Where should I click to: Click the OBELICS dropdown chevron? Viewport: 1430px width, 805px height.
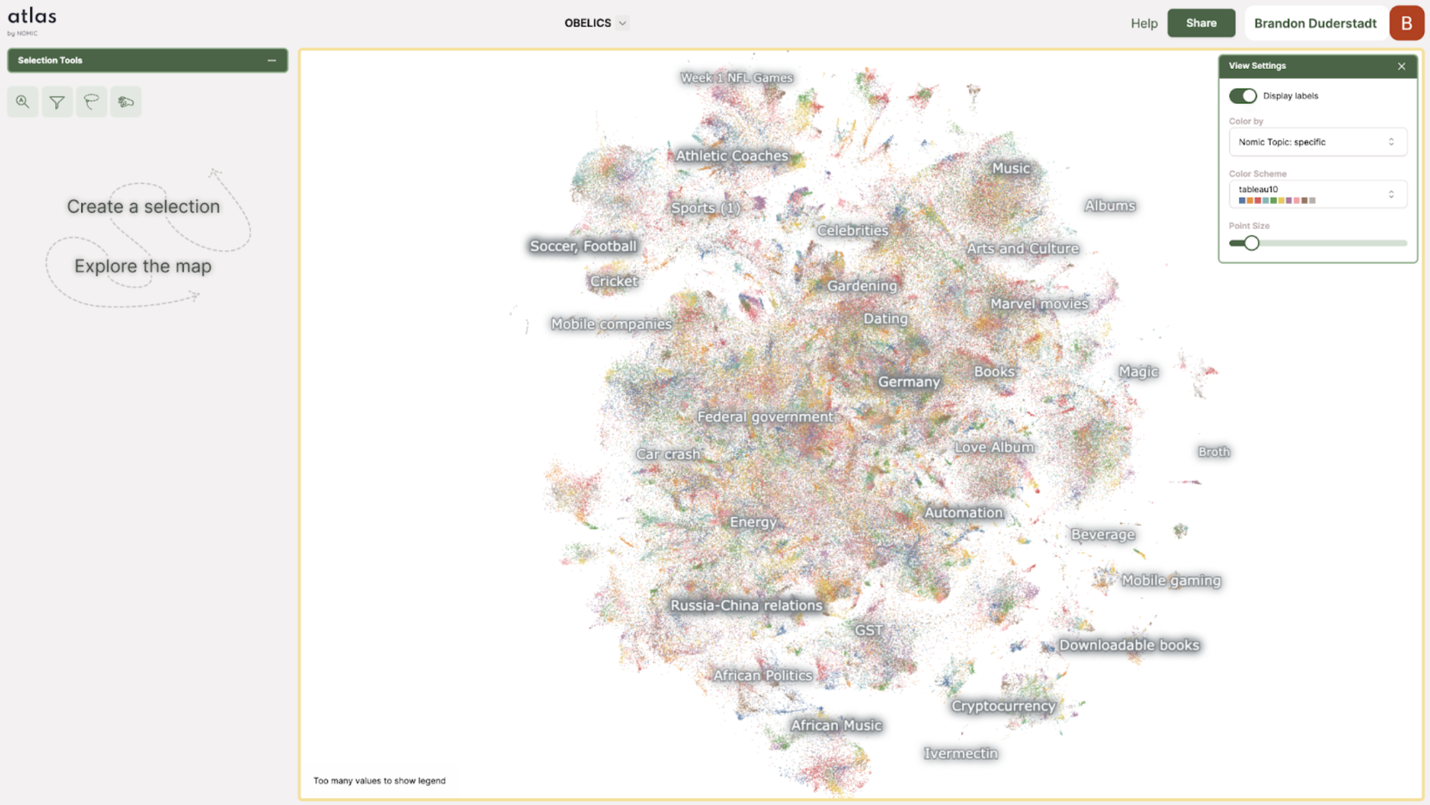(x=622, y=23)
